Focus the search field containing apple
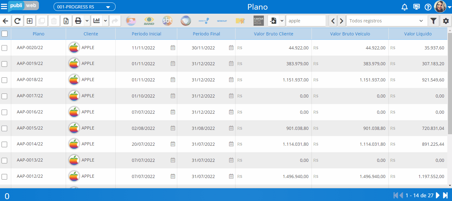Viewport: 452px width, 201px height. click(306, 21)
